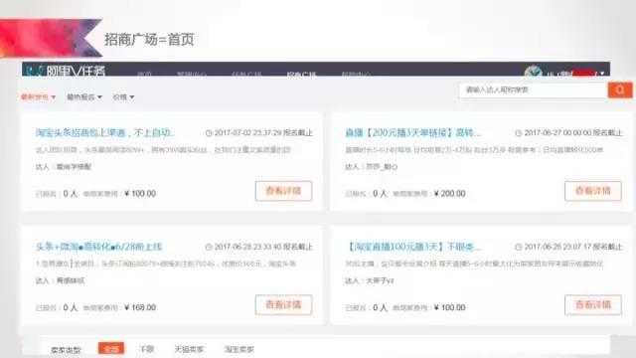Open the 淘宝头条招商 task title link
The height and width of the screenshot is (358, 636).
click(104, 132)
